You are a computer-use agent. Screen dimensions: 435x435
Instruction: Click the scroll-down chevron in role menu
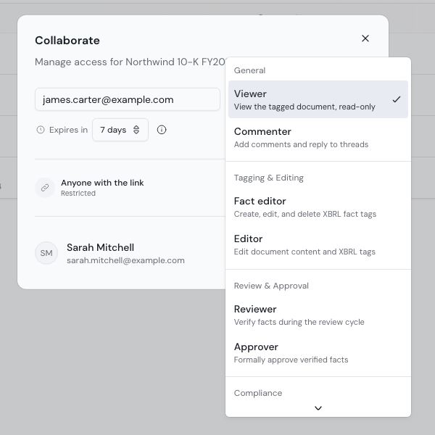click(x=318, y=407)
